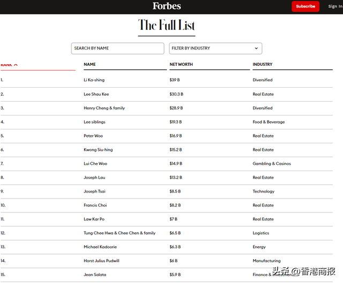
Task: Open the Filter By Industry dropdown
Action: point(215,48)
